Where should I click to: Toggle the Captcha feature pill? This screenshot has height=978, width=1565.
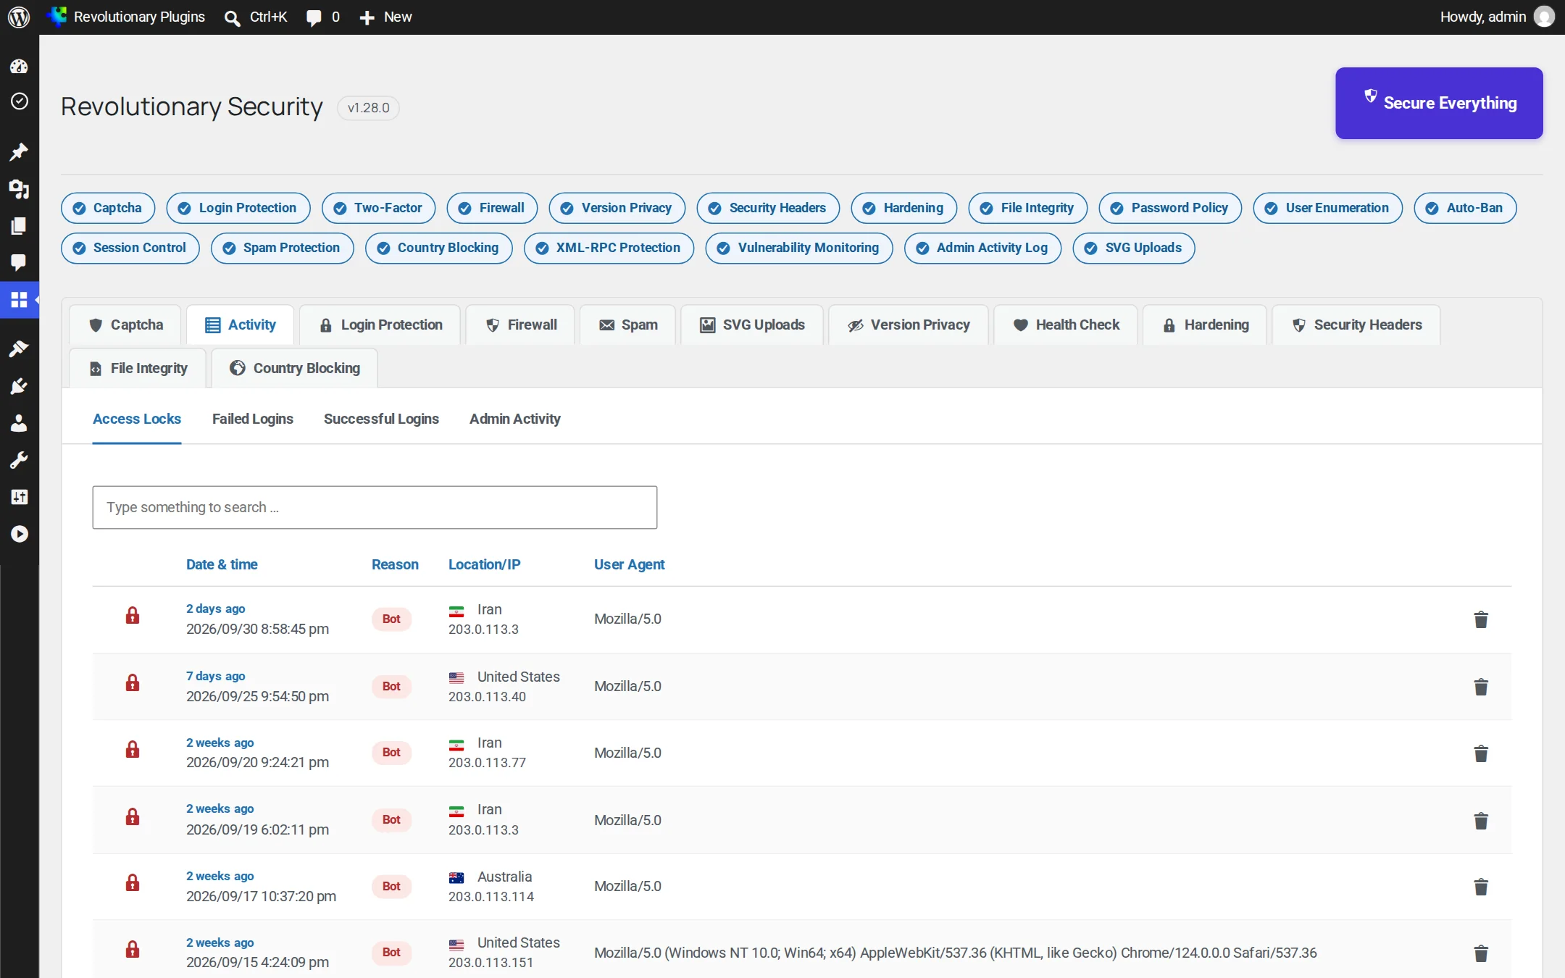pos(108,208)
